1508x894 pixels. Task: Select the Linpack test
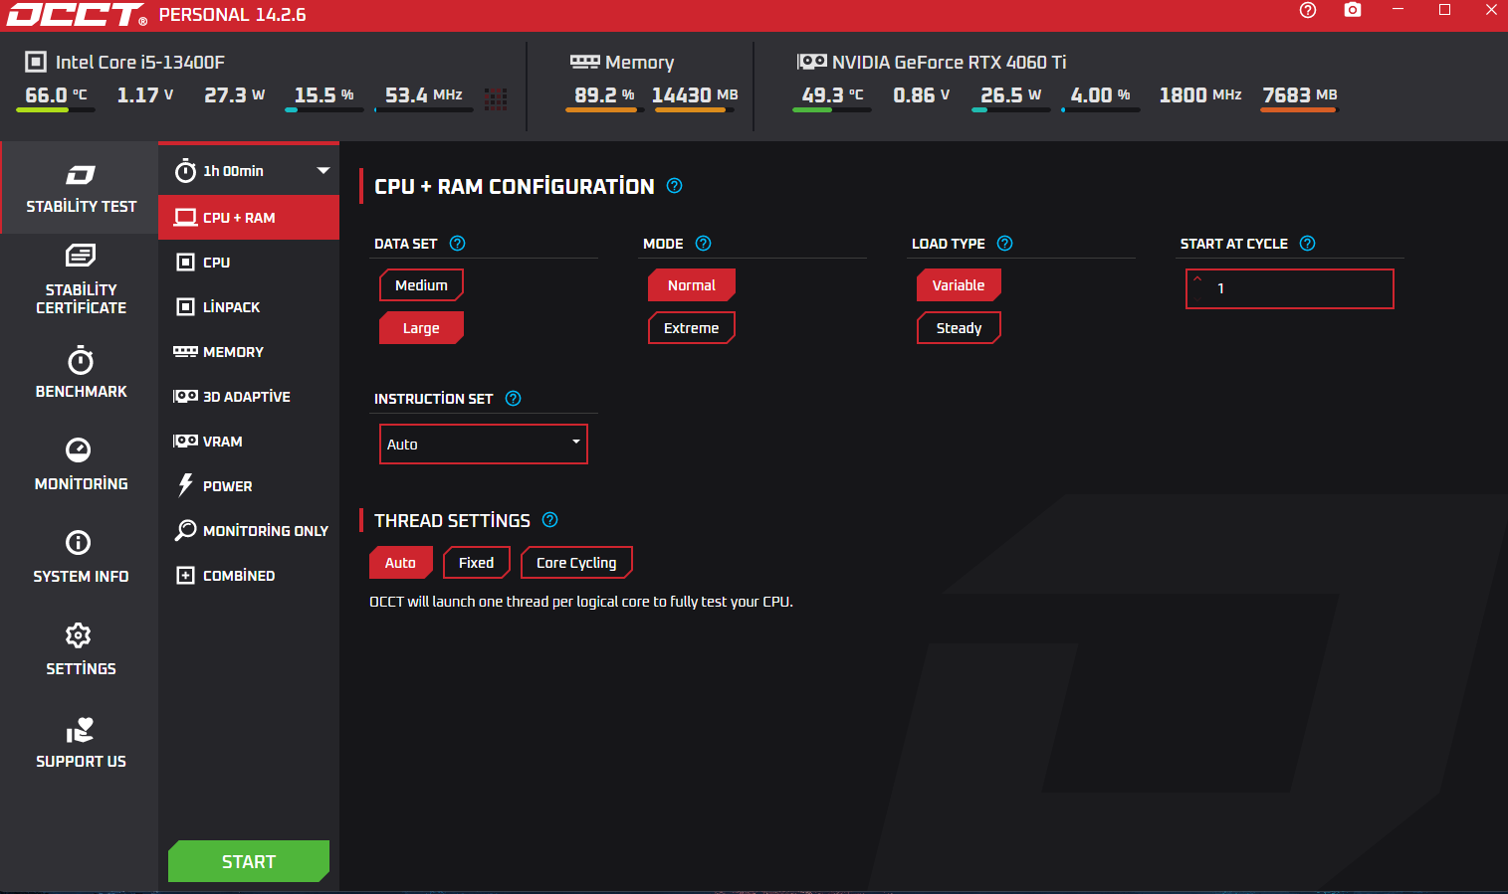click(249, 307)
